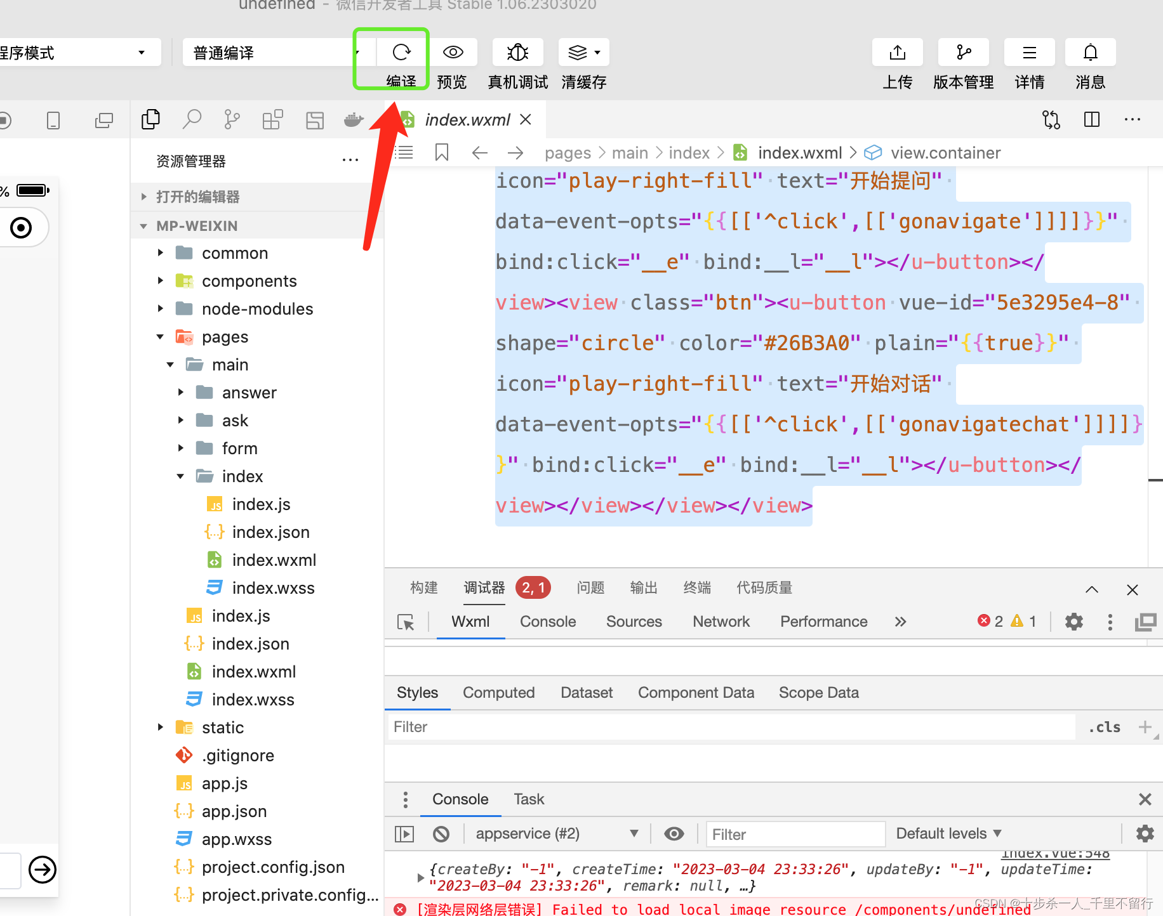Open debugger settings gear icon
The height and width of the screenshot is (916, 1163).
[x=1073, y=622]
